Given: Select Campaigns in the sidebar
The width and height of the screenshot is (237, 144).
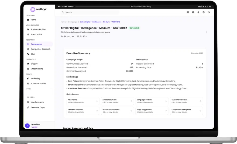Looking at the screenshot, I should (39, 44).
